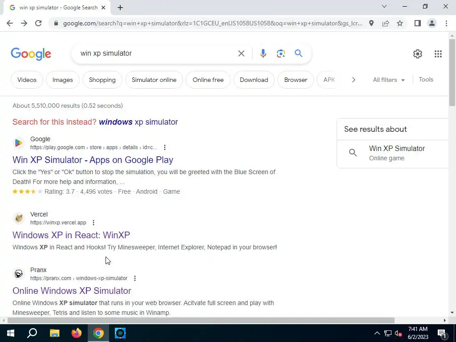Screen dimensions: 456x342
Task: Submit search with magnifier icon
Action: click(298, 53)
